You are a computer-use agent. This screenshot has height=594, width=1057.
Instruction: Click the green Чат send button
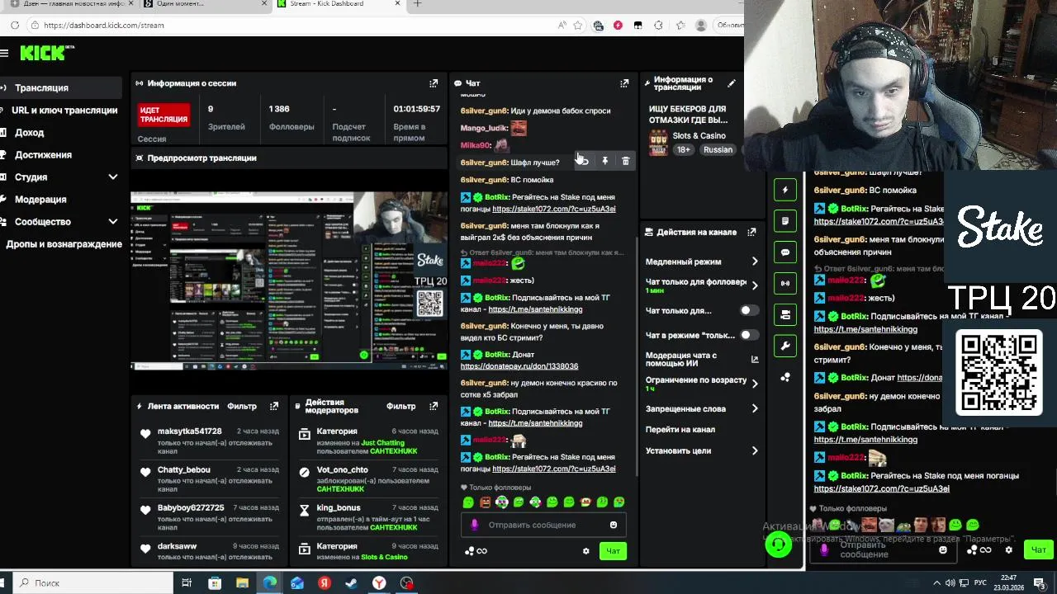(613, 551)
